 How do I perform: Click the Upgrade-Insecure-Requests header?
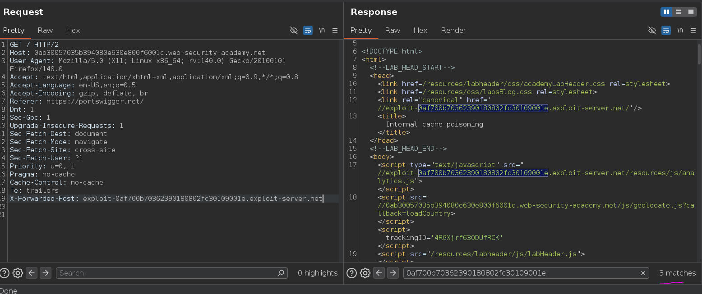(x=66, y=126)
